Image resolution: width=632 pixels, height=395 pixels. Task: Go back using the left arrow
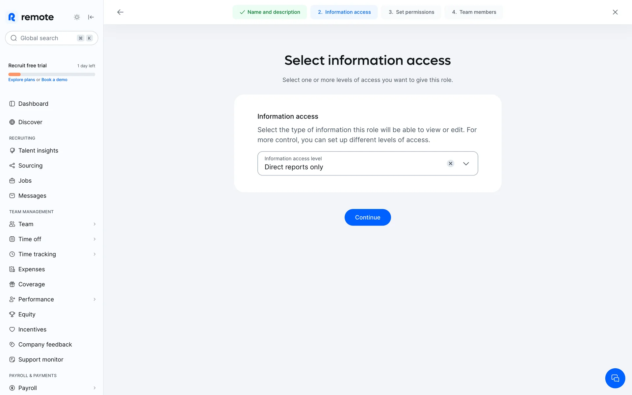120,12
